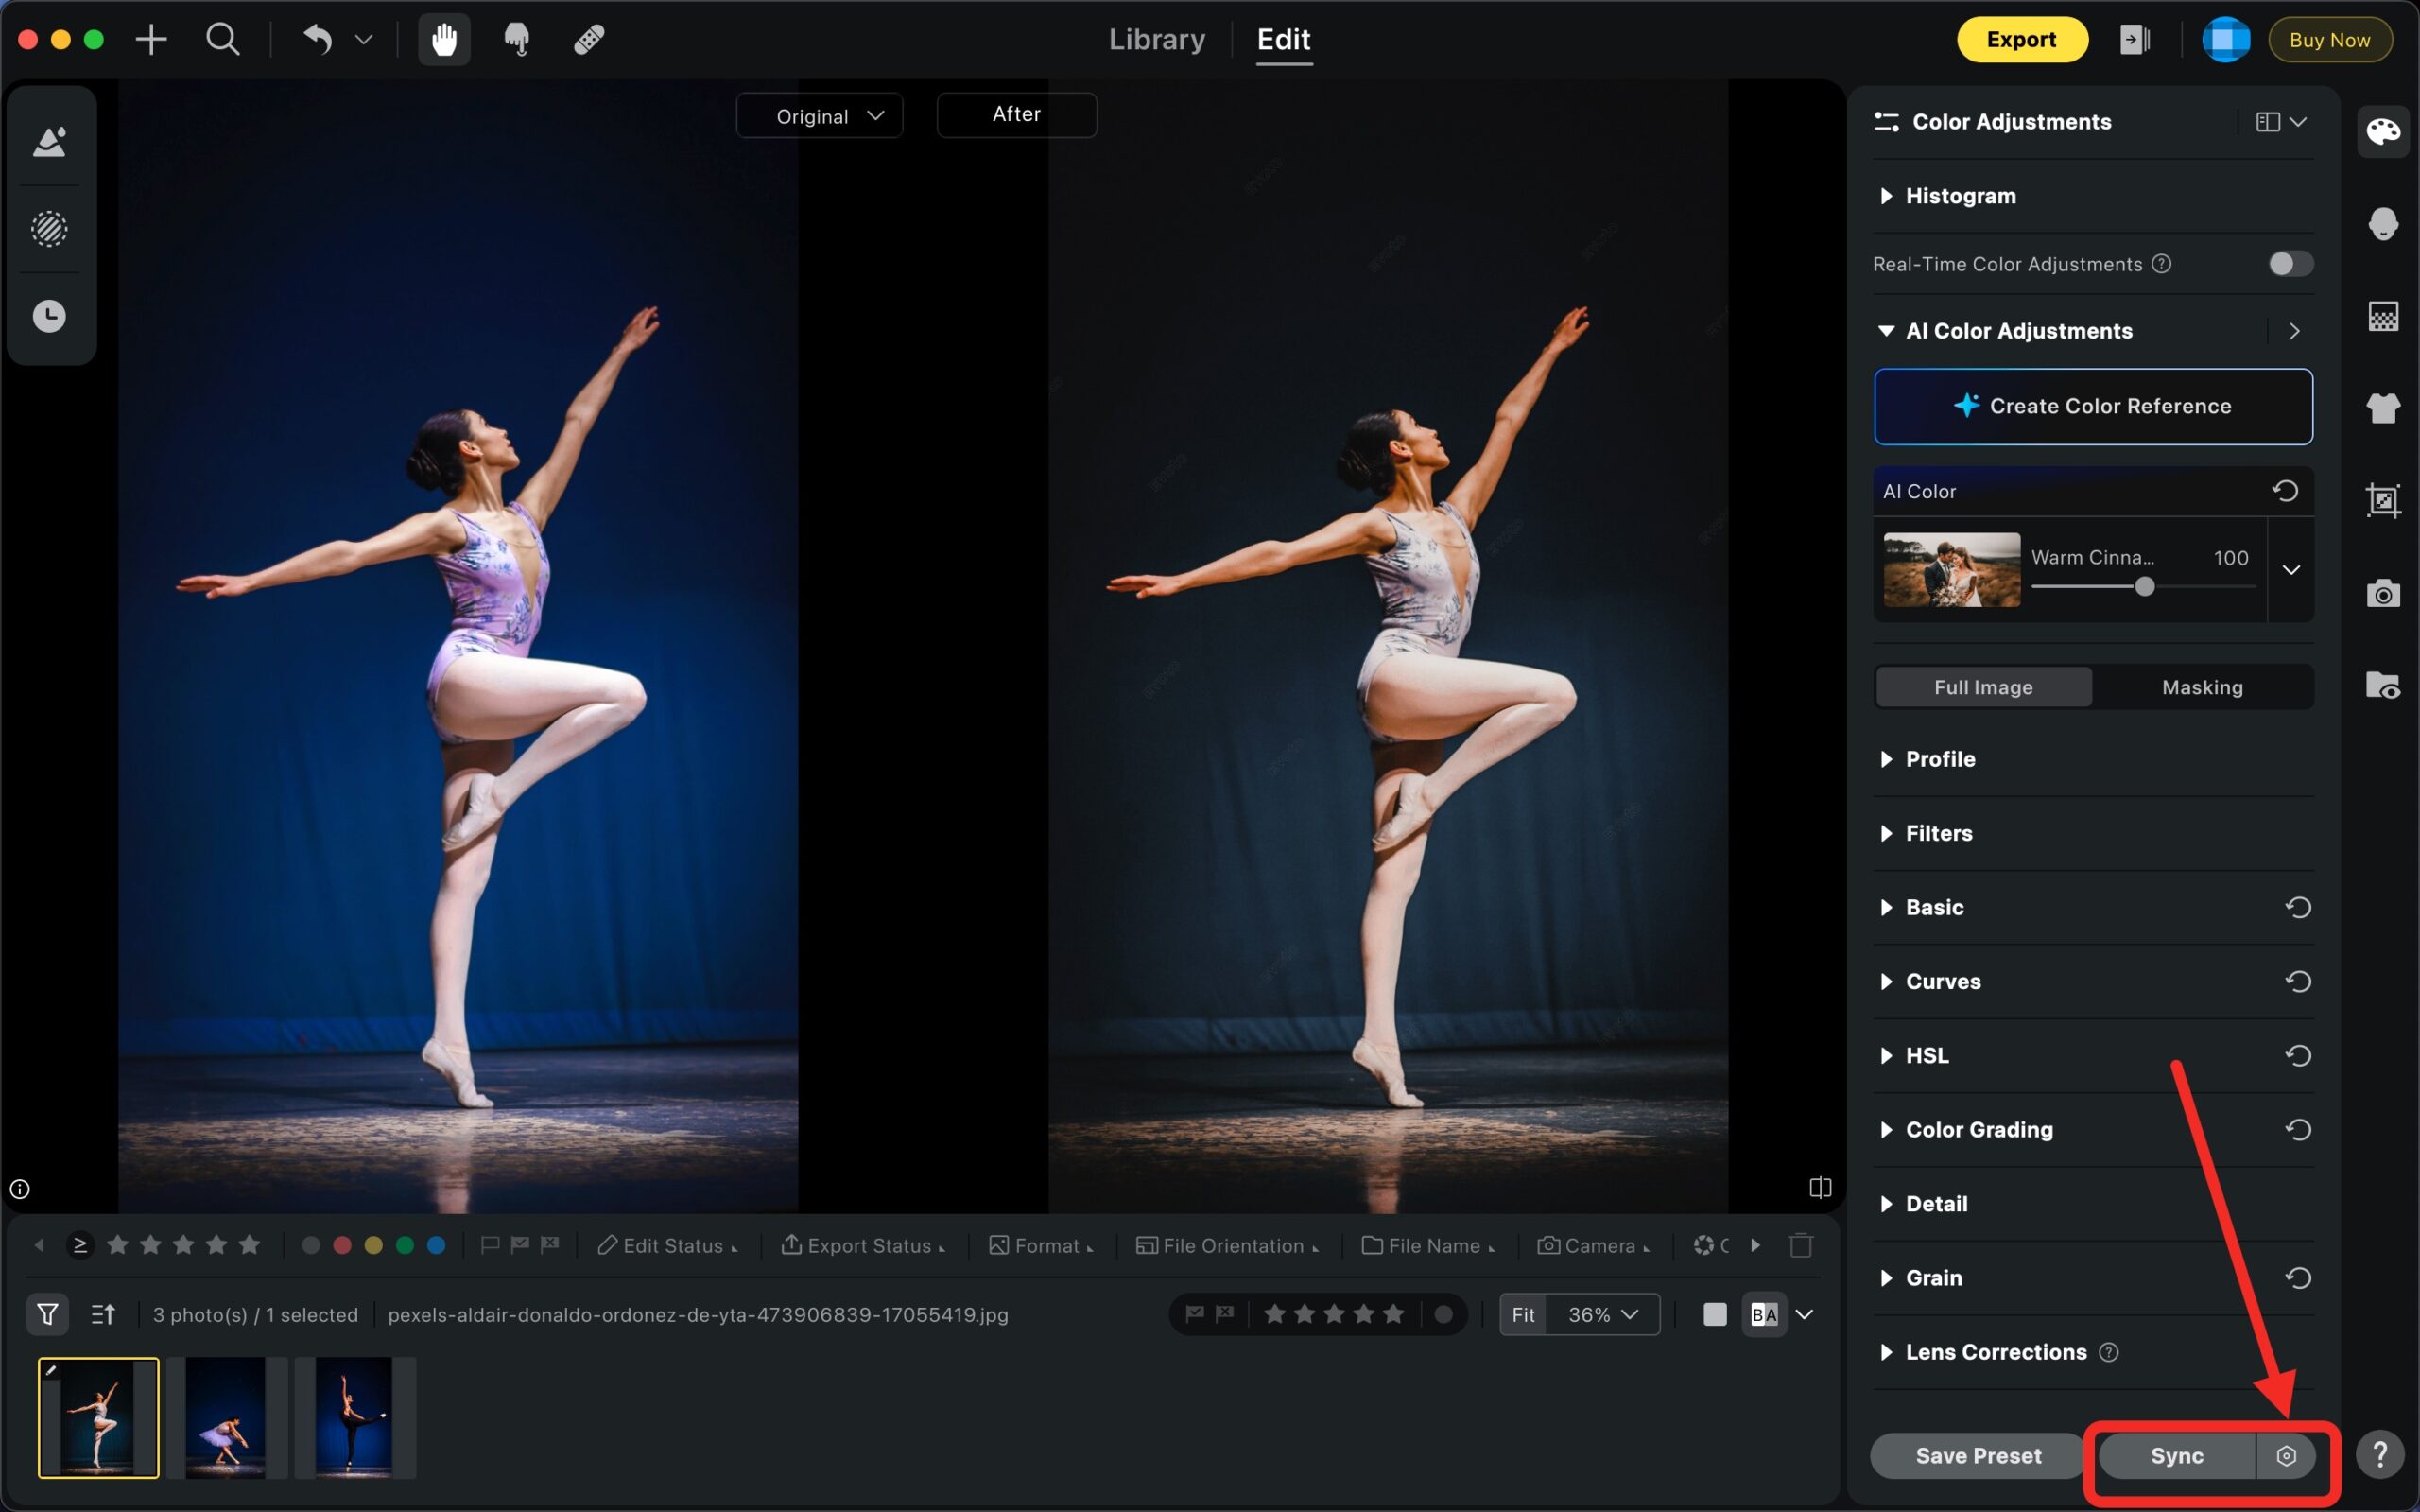The height and width of the screenshot is (1512, 2420).
Task: Switch to Masking mode
Action: pyautogui.click(x=2201, y=687)
